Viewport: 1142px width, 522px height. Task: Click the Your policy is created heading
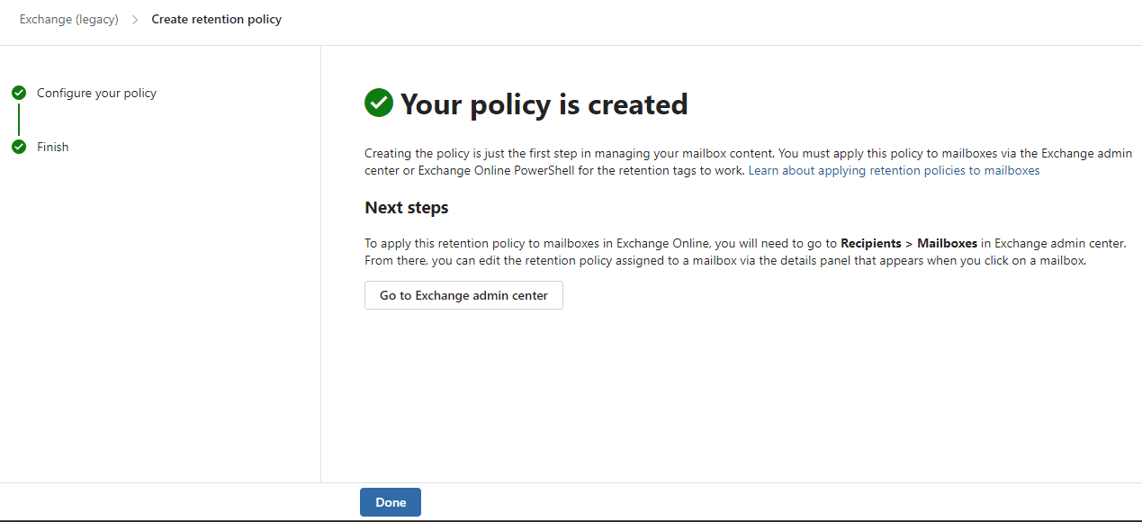pos(544,104)
